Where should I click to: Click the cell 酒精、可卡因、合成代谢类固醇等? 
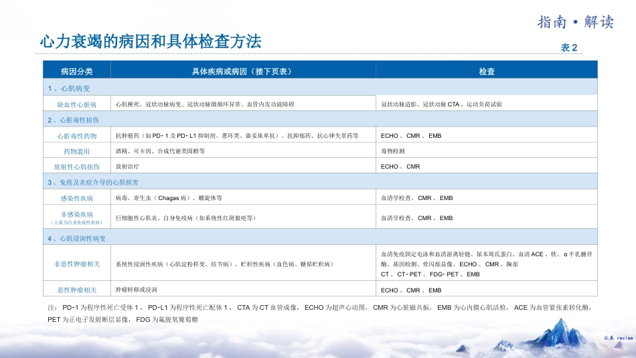(x=243, y=151)
